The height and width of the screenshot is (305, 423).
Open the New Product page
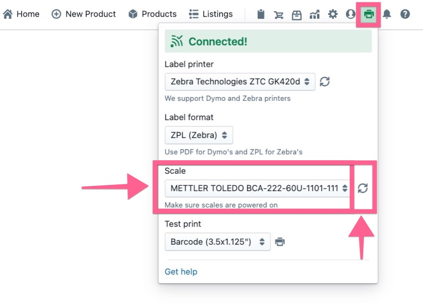pos(84,14)
